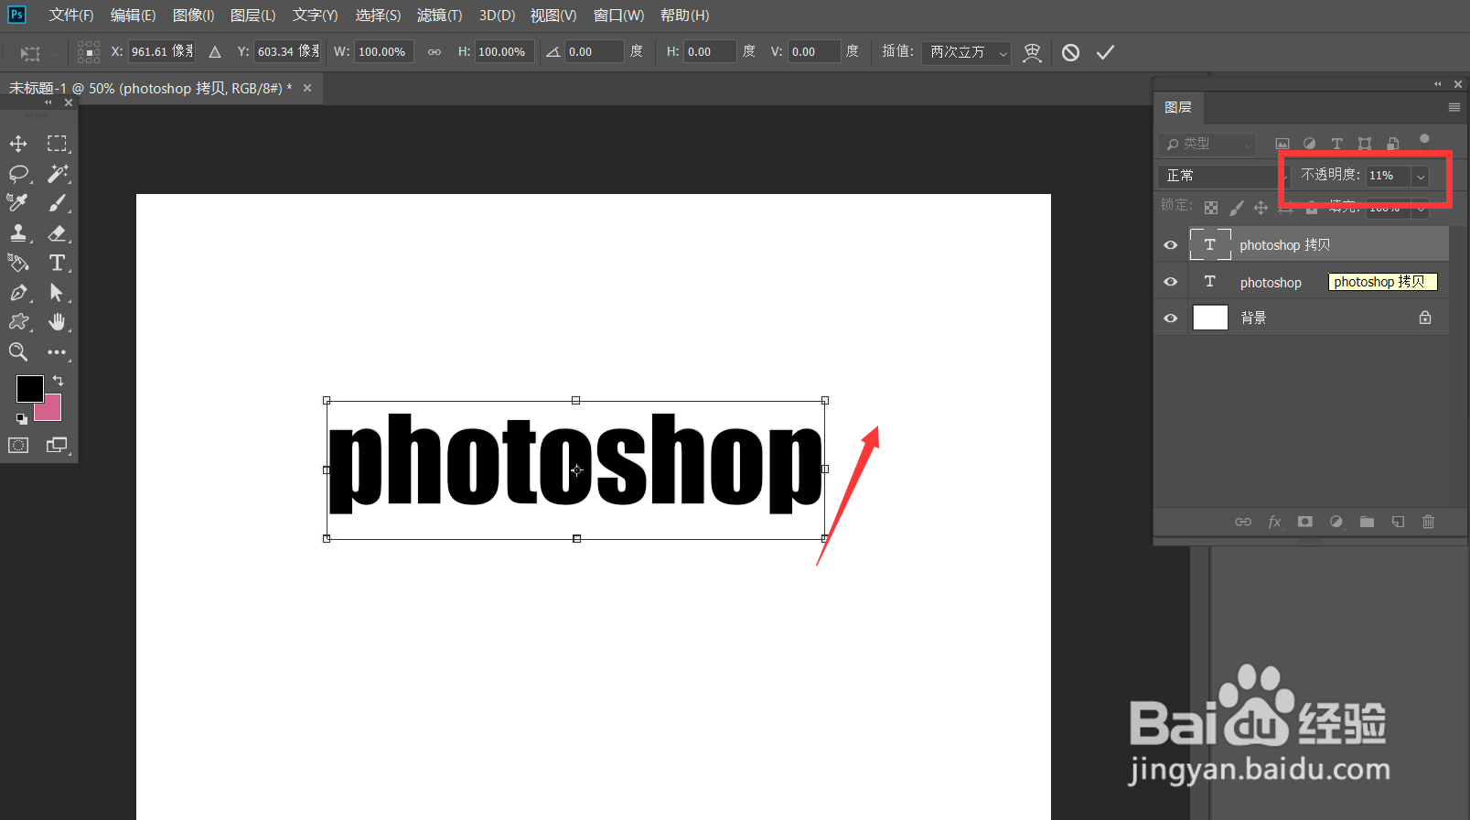1470x820 pixels.
Task: Hide the photoshop text layer
Action: coord(1170,282)
